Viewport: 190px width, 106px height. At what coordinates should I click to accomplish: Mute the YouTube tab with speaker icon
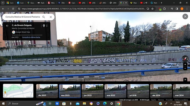click(x=146, y=3)
